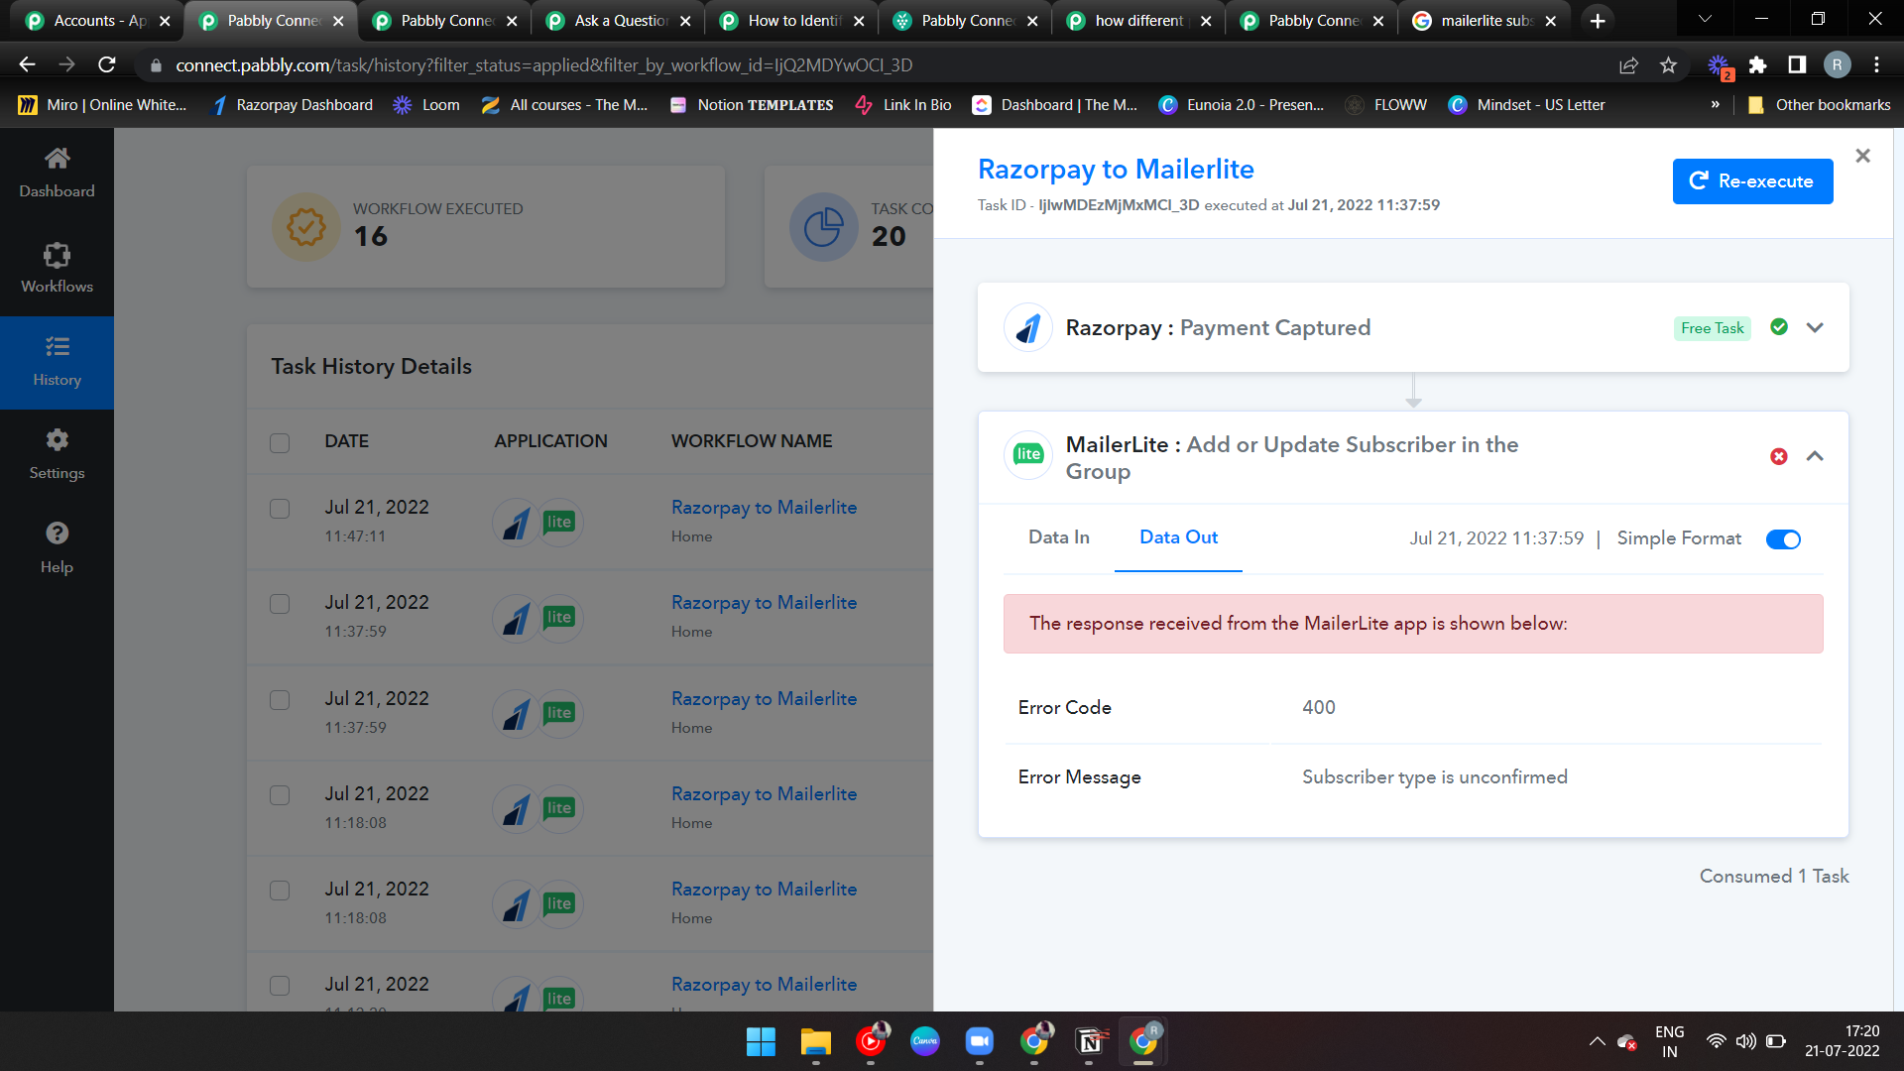This screenshot has height=1071, width=1904.
Task: Open the Miro Online Whiteboard bookmark
Action: pyautogui.click(x=102, y=105)
